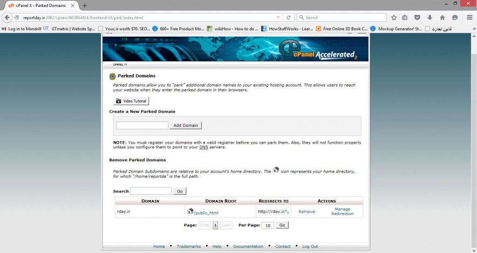Open Manage Redirection for rday.ir
Screen dimensions: 477x253
[x=342, y=212]
